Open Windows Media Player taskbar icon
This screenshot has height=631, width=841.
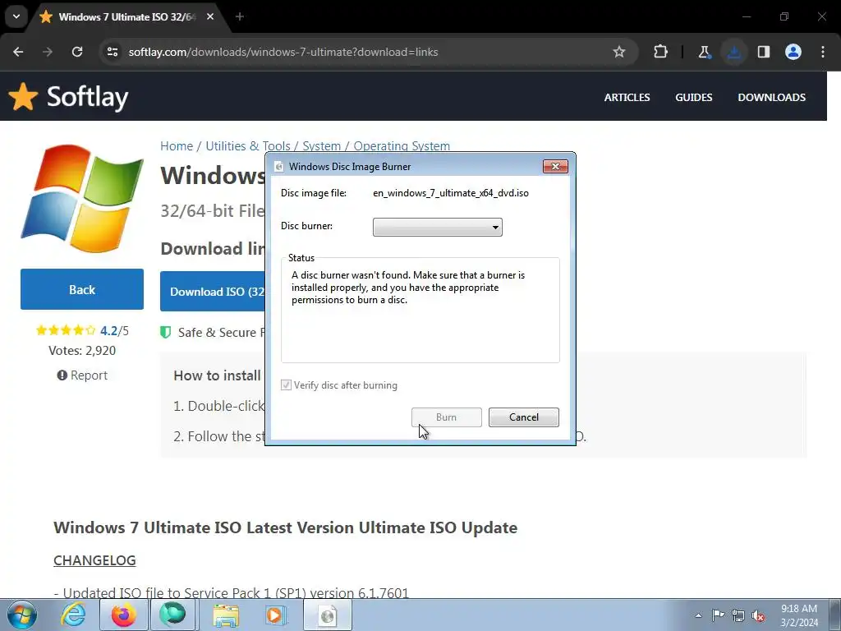(276, 615)
